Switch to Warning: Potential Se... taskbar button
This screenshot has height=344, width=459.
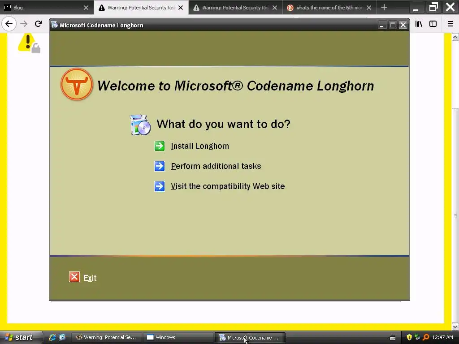(106, 337)
